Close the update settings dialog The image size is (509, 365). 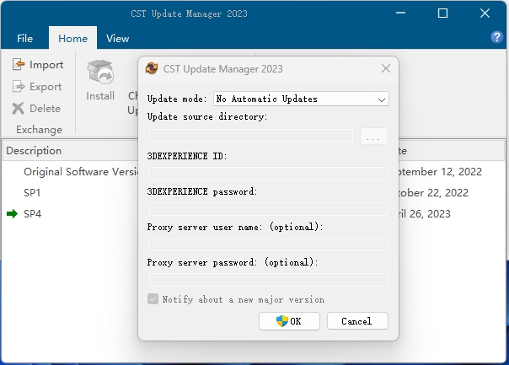[x=386, y=68]
